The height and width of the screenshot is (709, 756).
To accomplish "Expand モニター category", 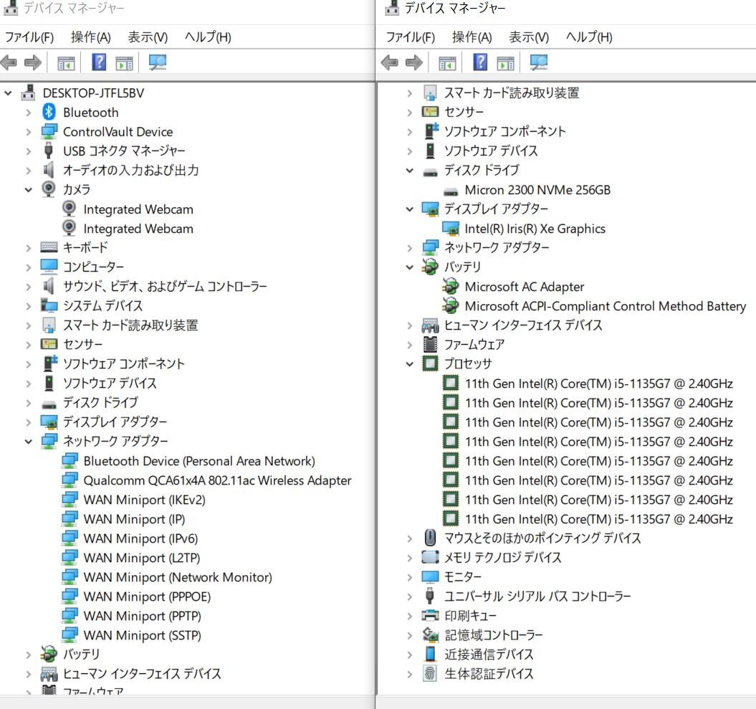I will click(x=410, y=577).
